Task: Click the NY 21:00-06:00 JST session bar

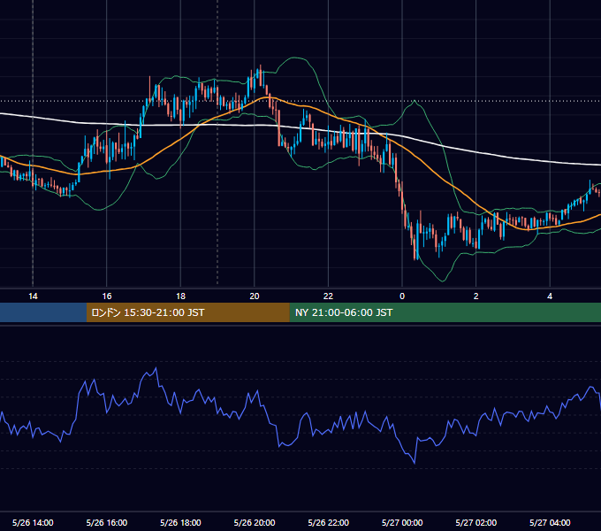Action: (445, 312)
